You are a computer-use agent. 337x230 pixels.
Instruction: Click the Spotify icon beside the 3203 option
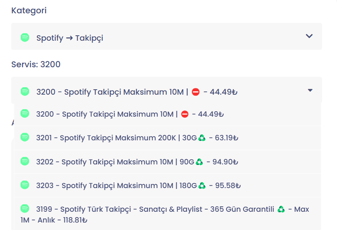click(x=25, y=185)
